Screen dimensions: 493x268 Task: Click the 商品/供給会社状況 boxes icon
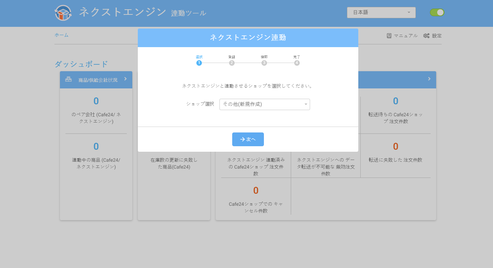(69, 79)
